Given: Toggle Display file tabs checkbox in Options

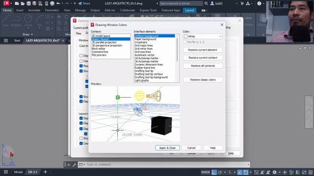Looking at the screenshot, I should coord(81,101).
